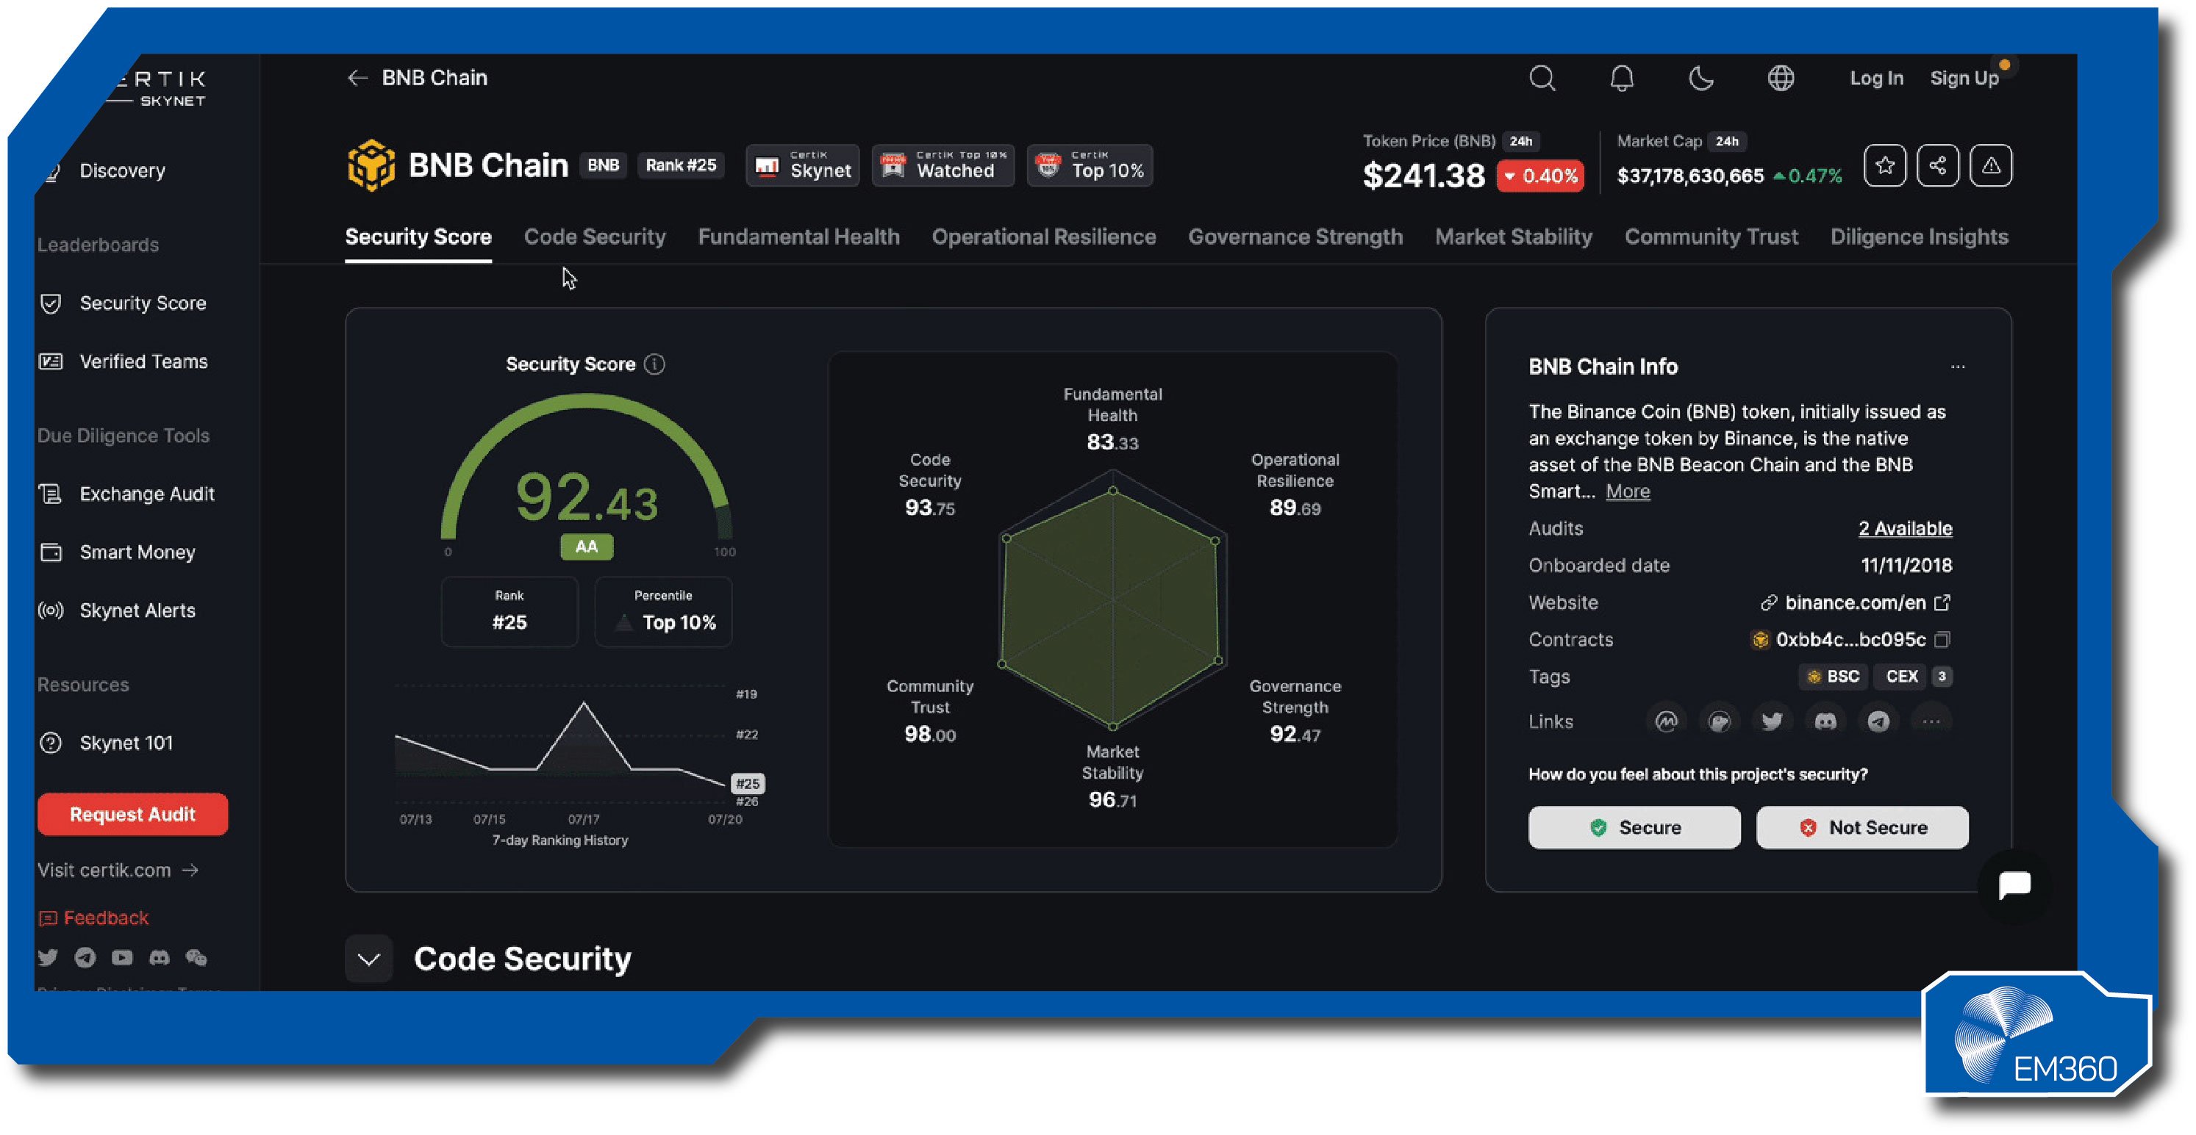
Task: Open the binance.com/en website link
Action: coord(1855,602)
